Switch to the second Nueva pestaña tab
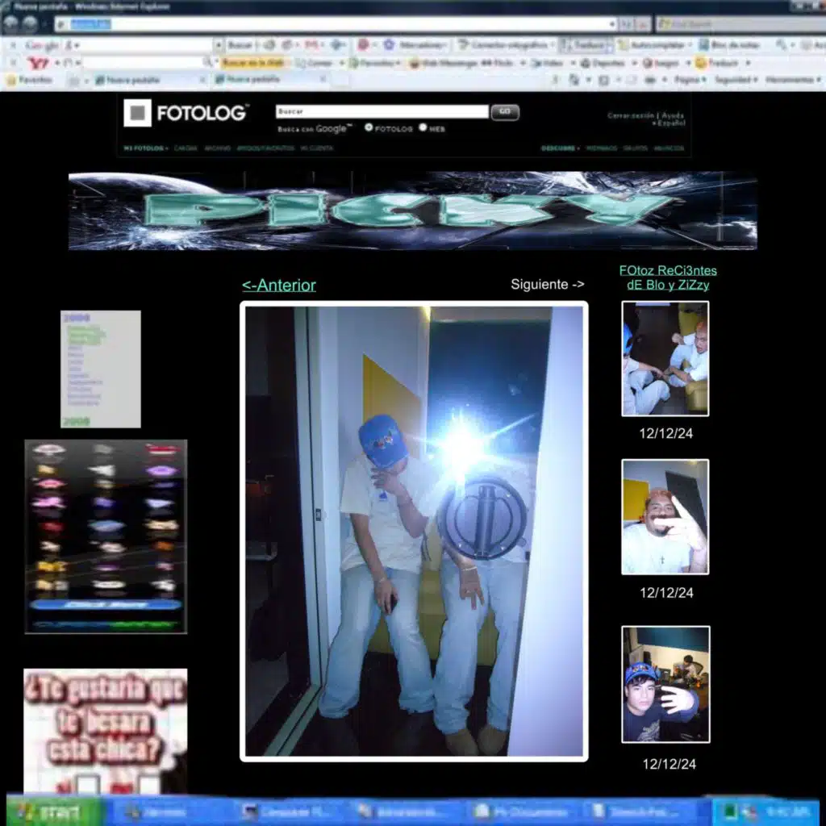826x826 pixels. pos(269,79)
